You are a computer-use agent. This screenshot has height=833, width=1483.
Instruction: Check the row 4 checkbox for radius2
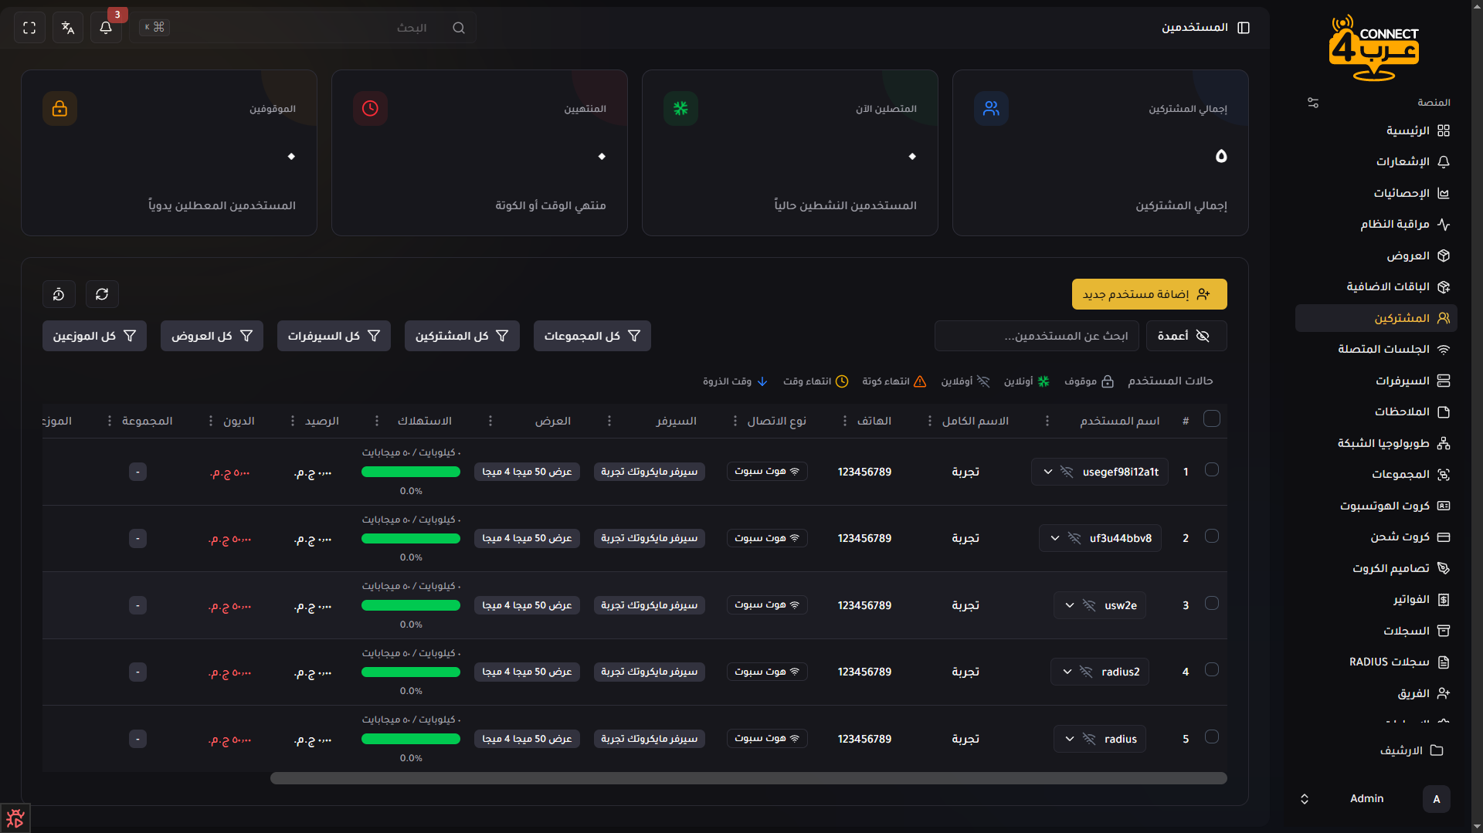point(1212,669)
